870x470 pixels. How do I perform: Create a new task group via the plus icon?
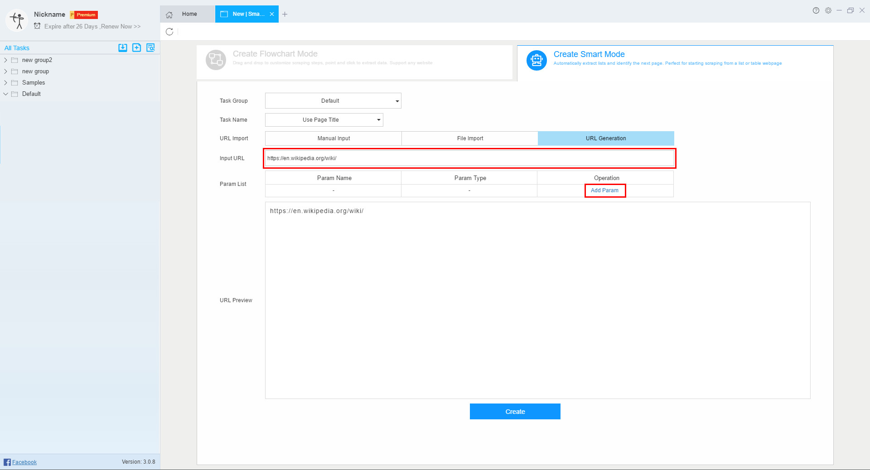[x=136, y=47]
